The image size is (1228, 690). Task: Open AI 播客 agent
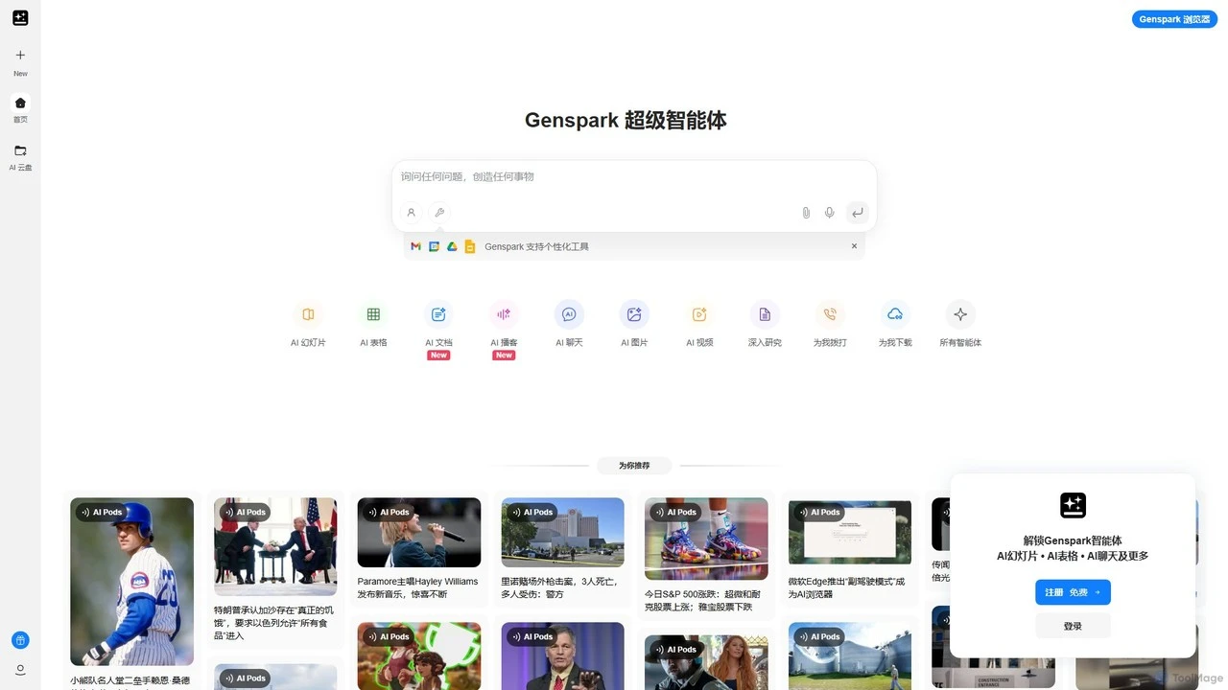tap(504, 323)
